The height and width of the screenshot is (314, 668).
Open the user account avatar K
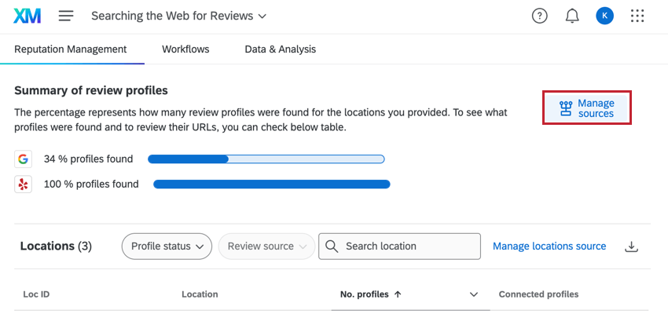(x=605, y=16)
